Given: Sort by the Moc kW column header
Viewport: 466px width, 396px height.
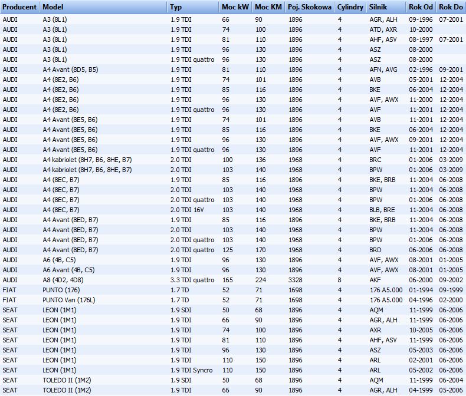Looking at the screenshot, I should click(235, 7).
